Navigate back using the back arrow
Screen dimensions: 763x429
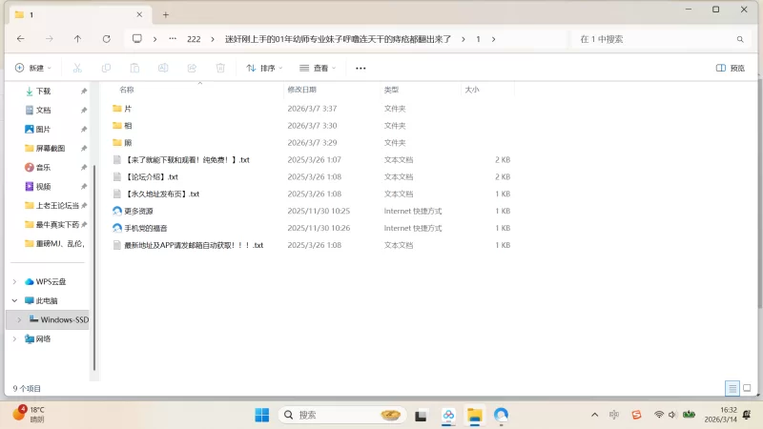coord(20,39)
